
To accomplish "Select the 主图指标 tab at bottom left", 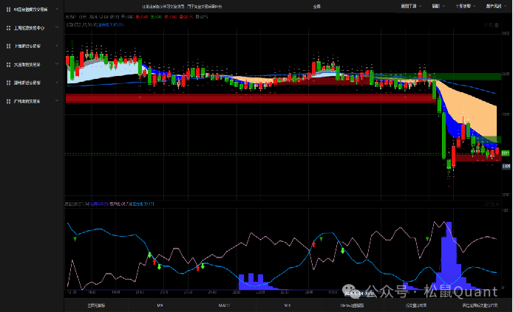I will (x=96, y=305).
